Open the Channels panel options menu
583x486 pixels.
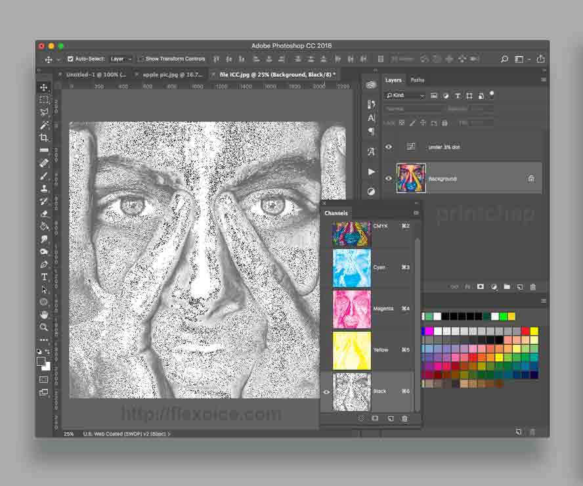[416, 213]
